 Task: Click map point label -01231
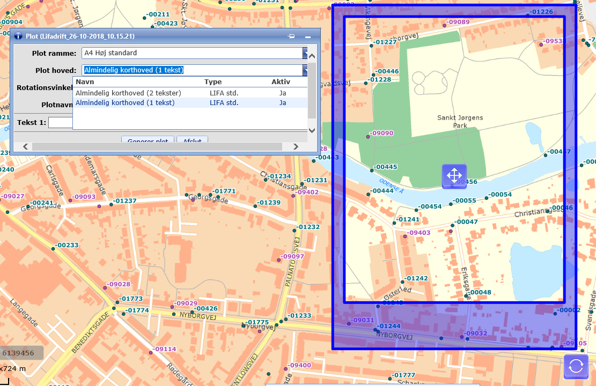(316, 180)
